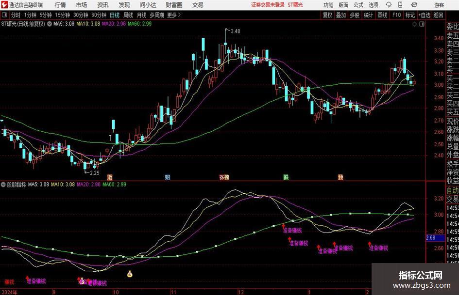Viewport: 459px width, 295px height.
Task: Click 2024年 label on time axis
Action: [x=9, y=292]
